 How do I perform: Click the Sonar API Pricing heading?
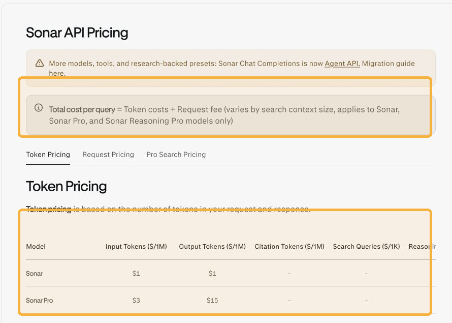[77, 33]
